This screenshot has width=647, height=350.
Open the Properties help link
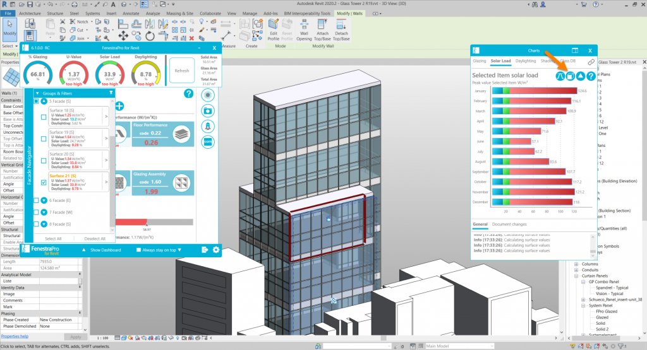coord(15,336)
